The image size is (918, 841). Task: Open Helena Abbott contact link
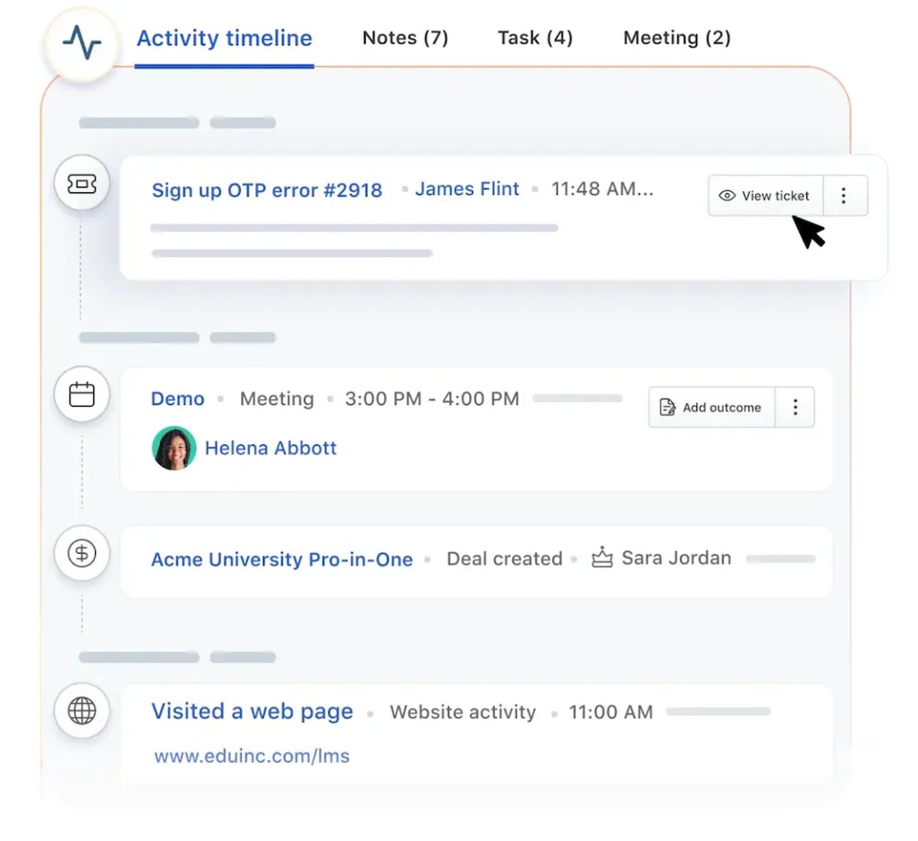tap(271, 448)
